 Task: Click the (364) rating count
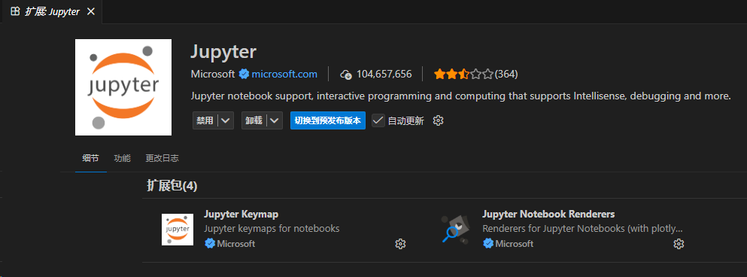(506, 74)
